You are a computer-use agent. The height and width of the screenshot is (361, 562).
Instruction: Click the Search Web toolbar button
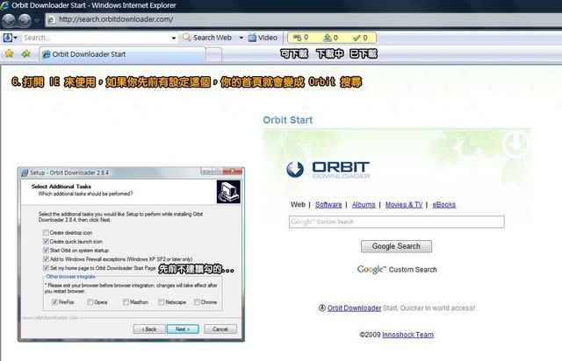click(x=207, y=38)
